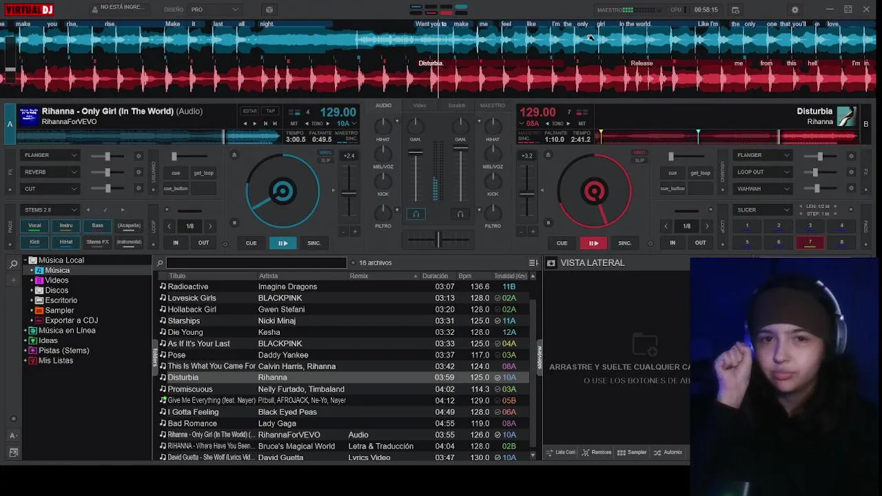Open the Automix tab in the side view
The width and height of the screenshot is (882, 496).
click(x=668, y=453)
